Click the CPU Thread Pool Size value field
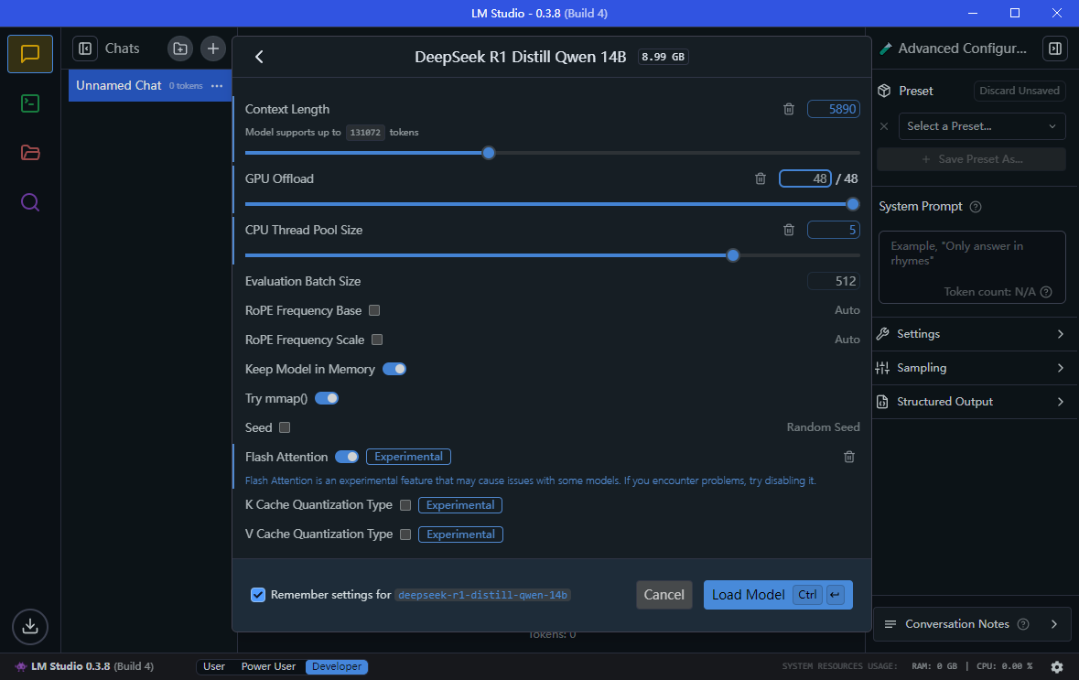Image resolution: width=1079 pixels, height=680 pixels. (834, 230)
